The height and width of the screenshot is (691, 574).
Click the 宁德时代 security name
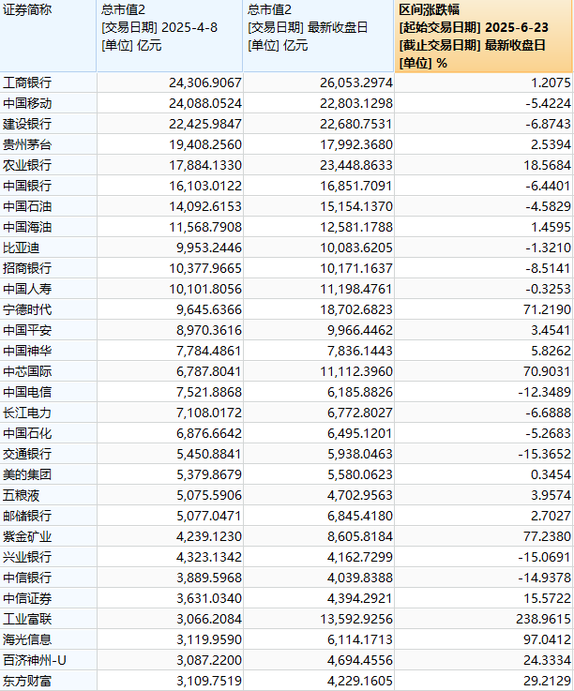27,309
